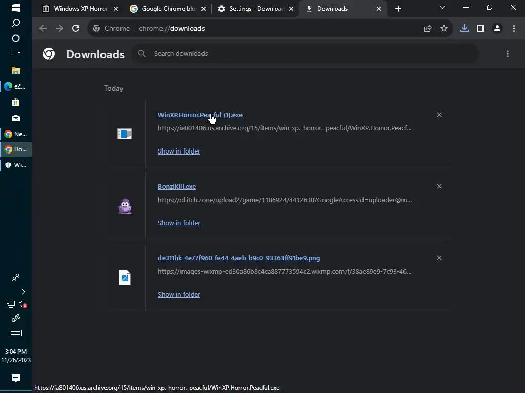Click the WinXP.Horror.Peacful exe file icon
Screen dimensions: 525x393
coord(125,134)
